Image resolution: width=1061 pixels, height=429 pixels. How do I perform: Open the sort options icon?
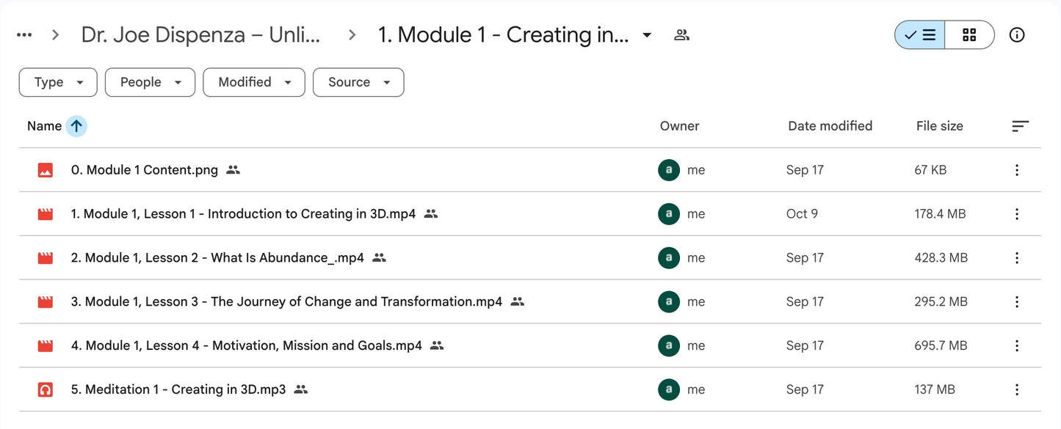click(x=1020, y=126)
